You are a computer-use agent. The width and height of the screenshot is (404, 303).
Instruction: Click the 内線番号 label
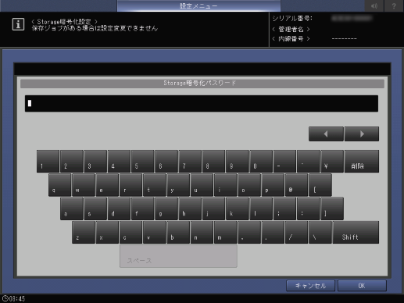pos(291,39)
